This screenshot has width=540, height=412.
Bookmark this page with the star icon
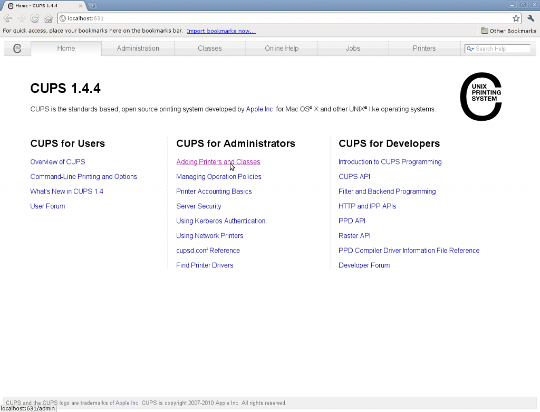click(x=516, y=18)
